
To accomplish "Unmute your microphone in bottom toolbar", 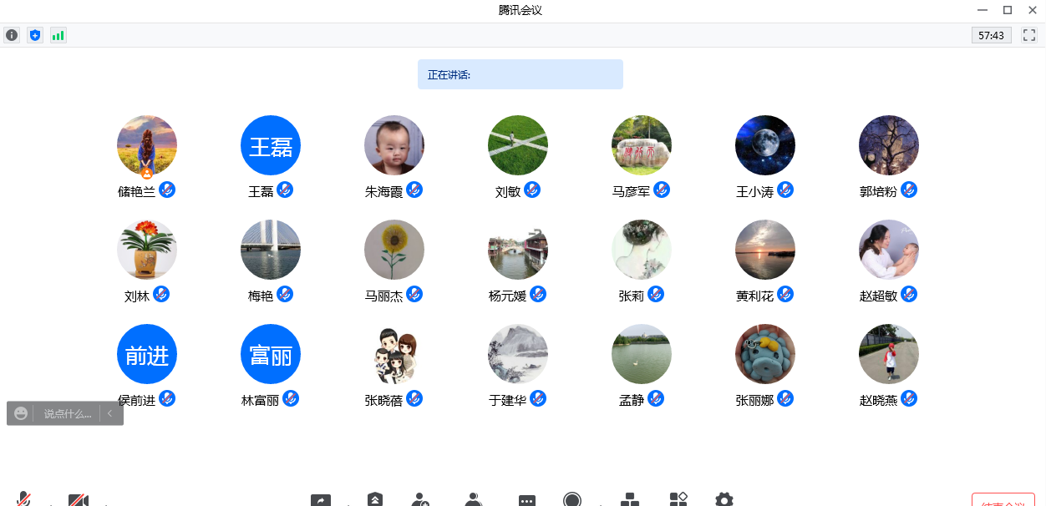I will pos(24,499).
